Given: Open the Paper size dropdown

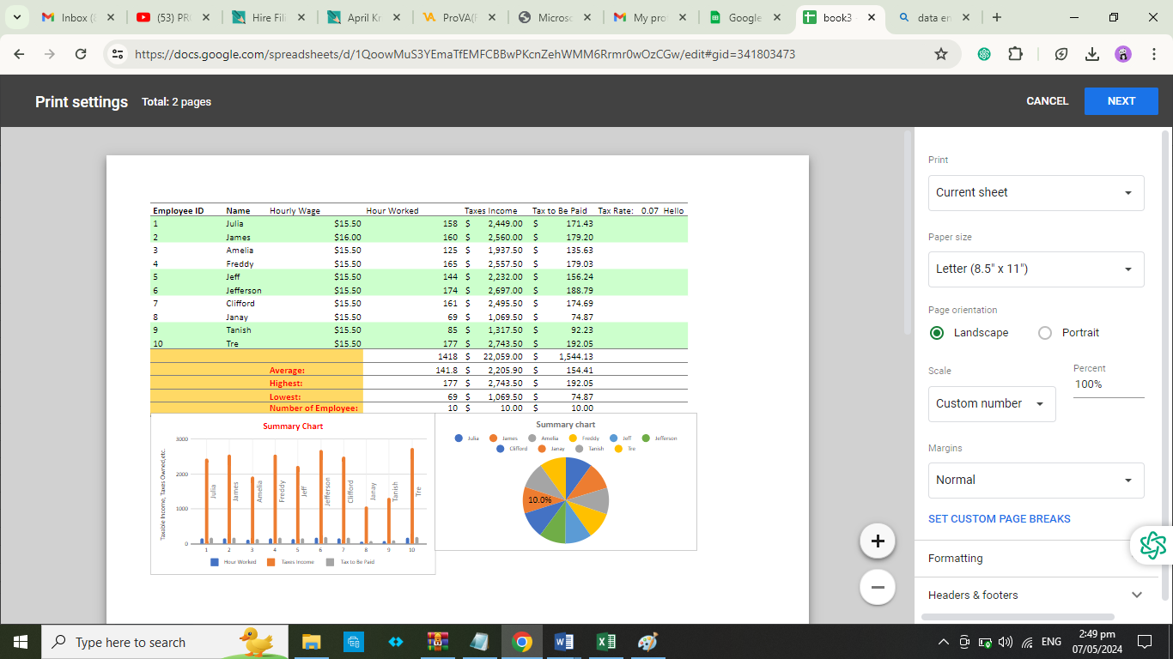Looking at the screenshot, I should click(1036, 269).
